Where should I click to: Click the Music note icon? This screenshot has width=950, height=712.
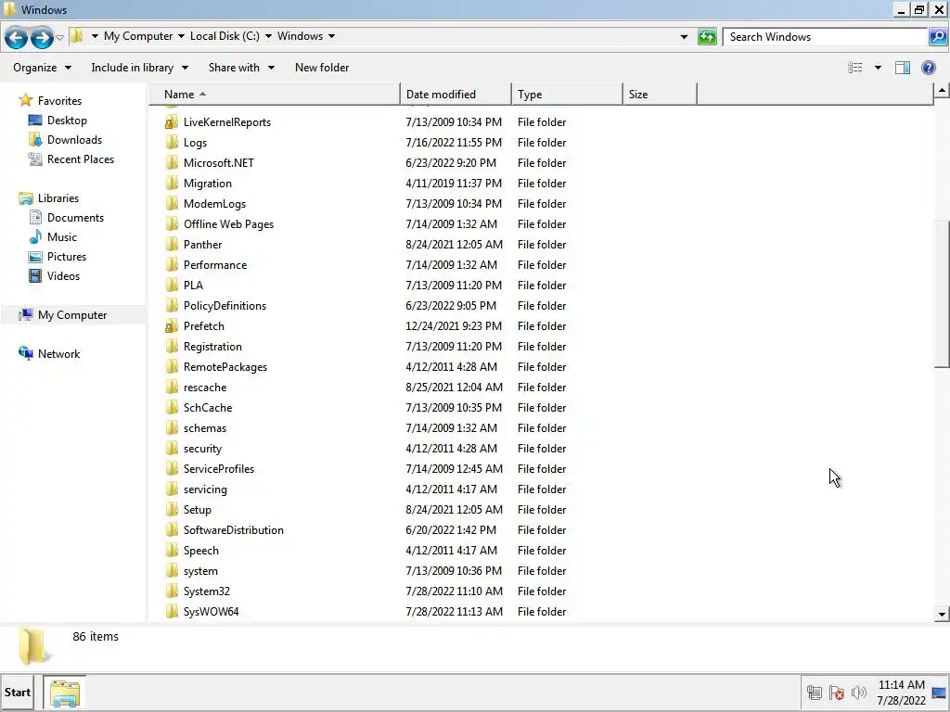[35, 236]
